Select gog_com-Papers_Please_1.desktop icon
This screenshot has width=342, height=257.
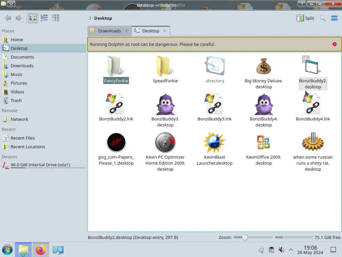[116, 142]
